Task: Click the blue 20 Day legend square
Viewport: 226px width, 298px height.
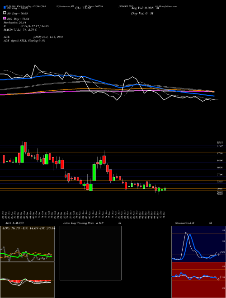Action: 5,8
